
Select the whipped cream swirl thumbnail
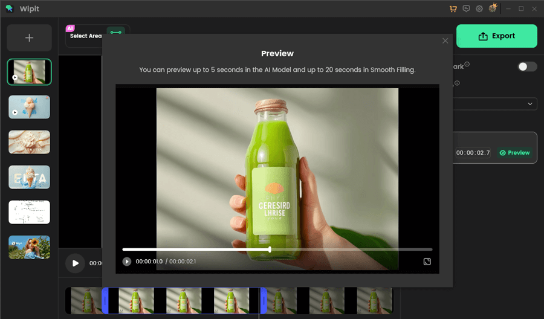click(x=29, y=142)
